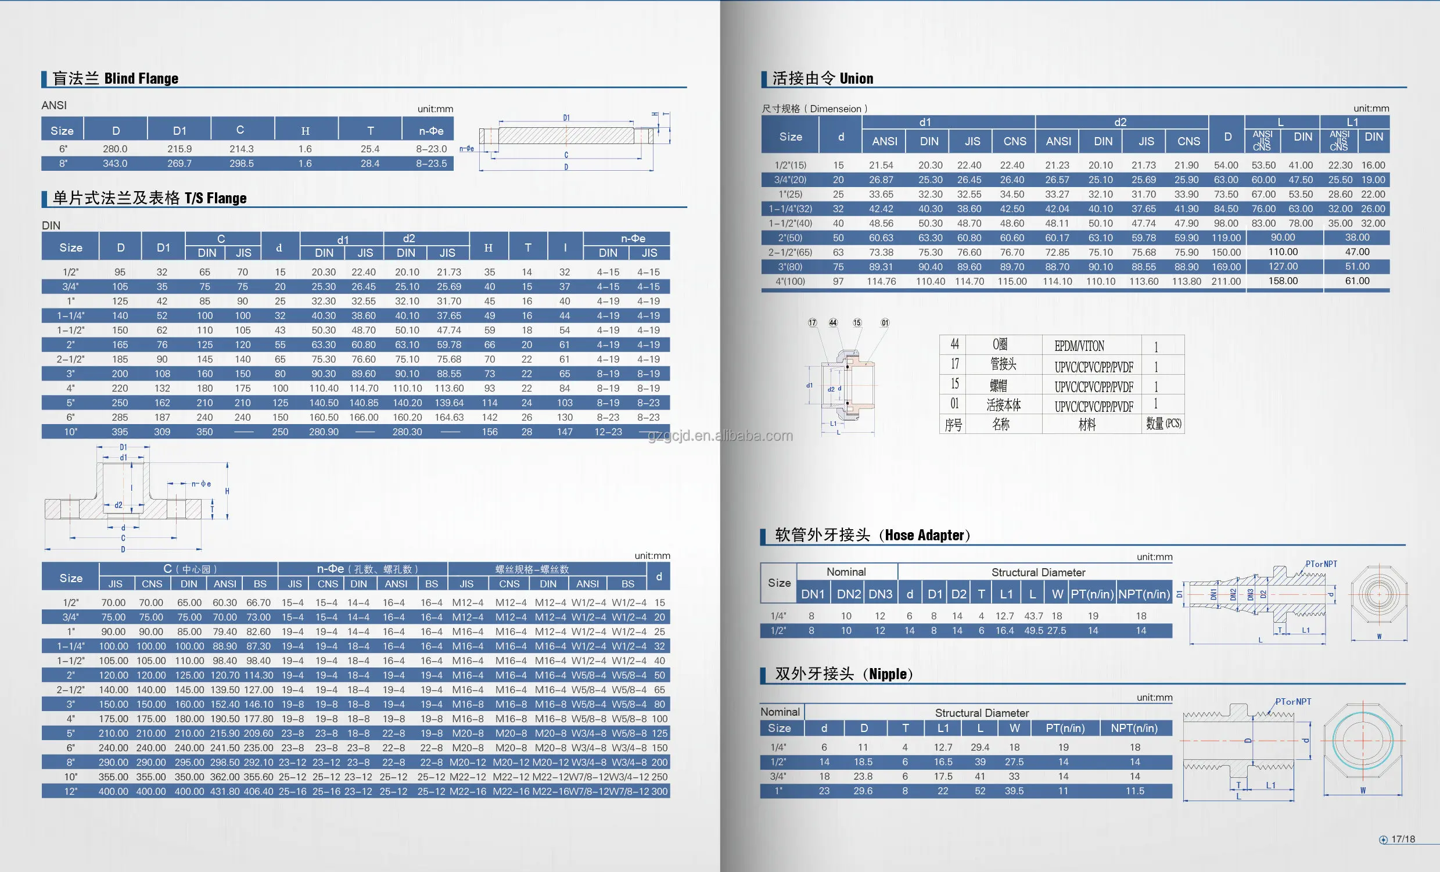
Task: Click the Nipple section heading
Action: click(843, 674)
